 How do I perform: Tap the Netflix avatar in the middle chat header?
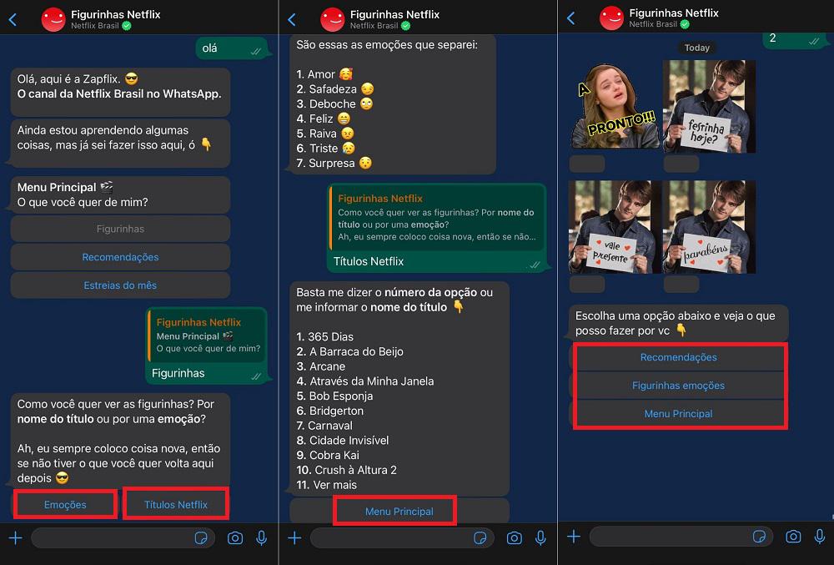pos(333,19)
